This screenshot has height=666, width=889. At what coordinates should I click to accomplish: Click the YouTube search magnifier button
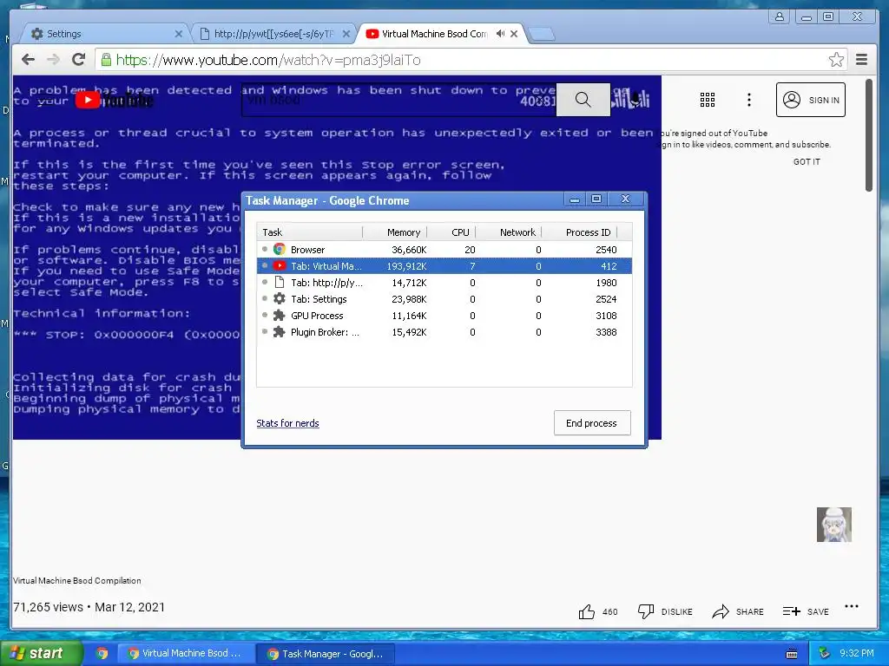583,100
